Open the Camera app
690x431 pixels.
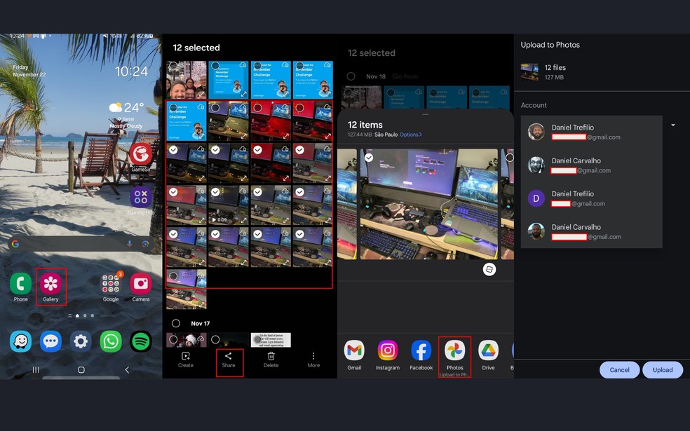[141, 284]
